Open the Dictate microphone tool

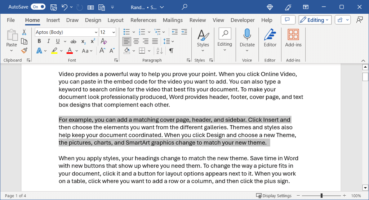click(247, 38)
